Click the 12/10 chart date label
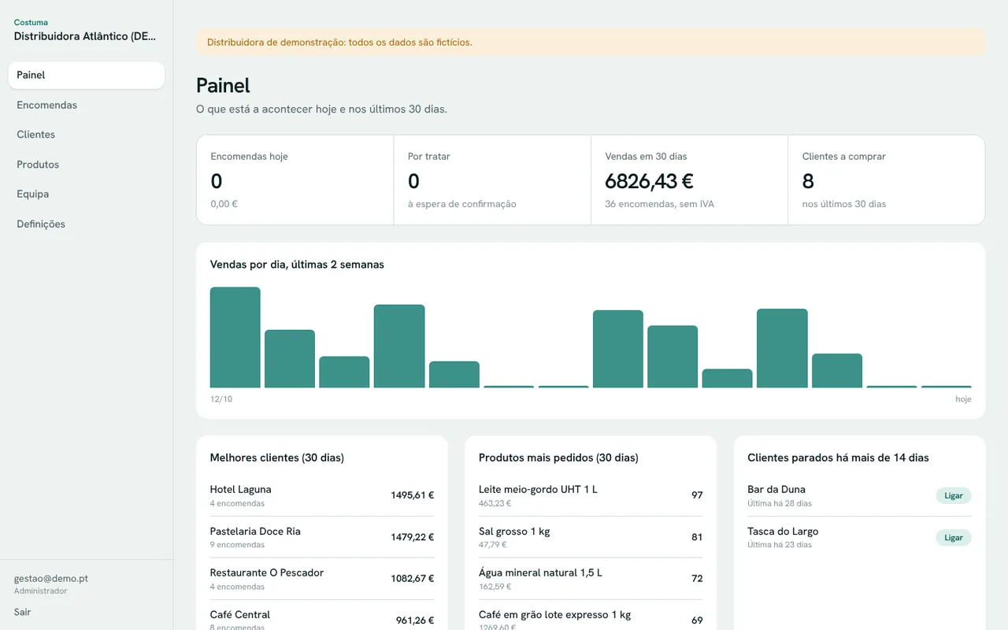Screen dimensions: 1008x630 point(221,399)
